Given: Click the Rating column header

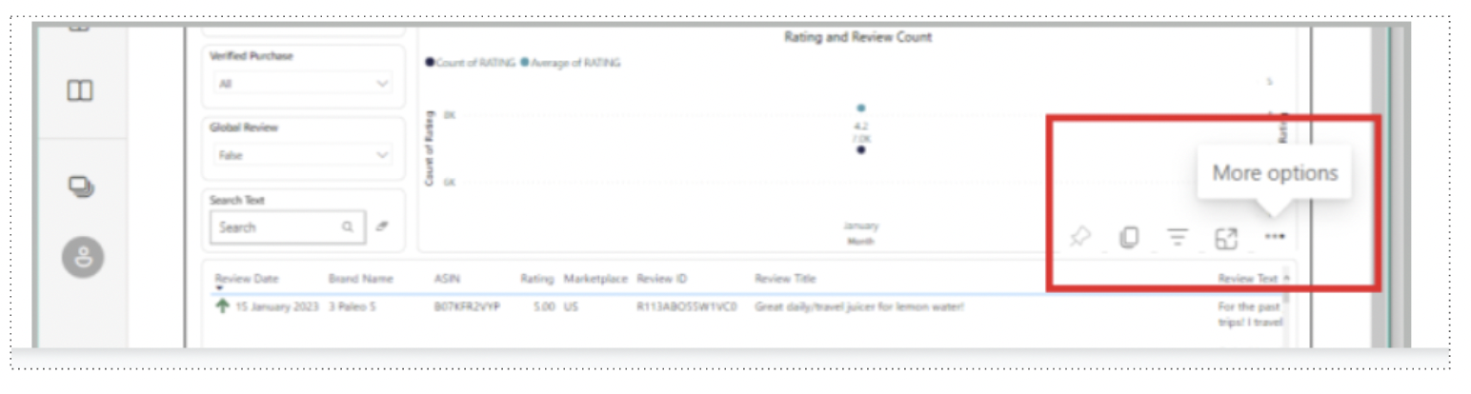Looking at the screenshot, I should [x=537, y=279].
